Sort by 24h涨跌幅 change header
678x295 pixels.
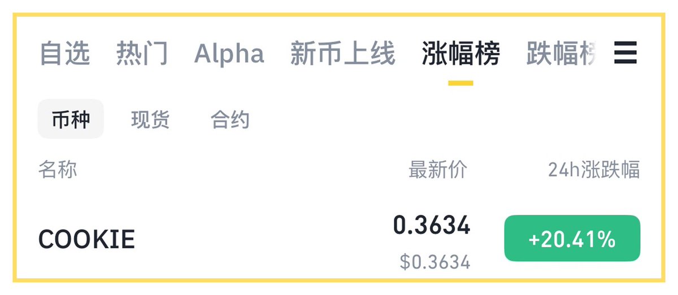[594, 169]
